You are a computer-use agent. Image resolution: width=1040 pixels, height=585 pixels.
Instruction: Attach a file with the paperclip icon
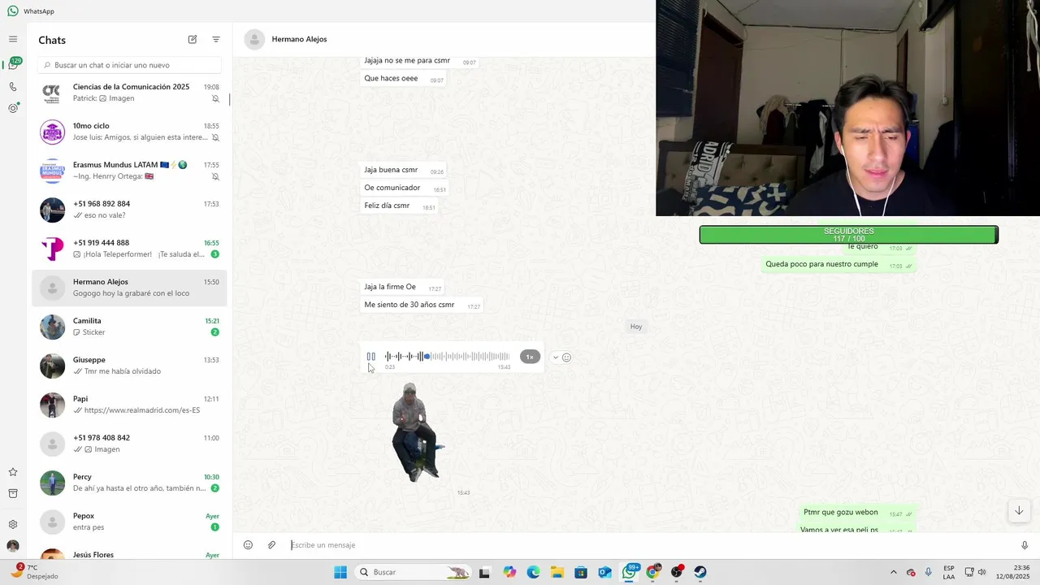[x=272, y=545]
